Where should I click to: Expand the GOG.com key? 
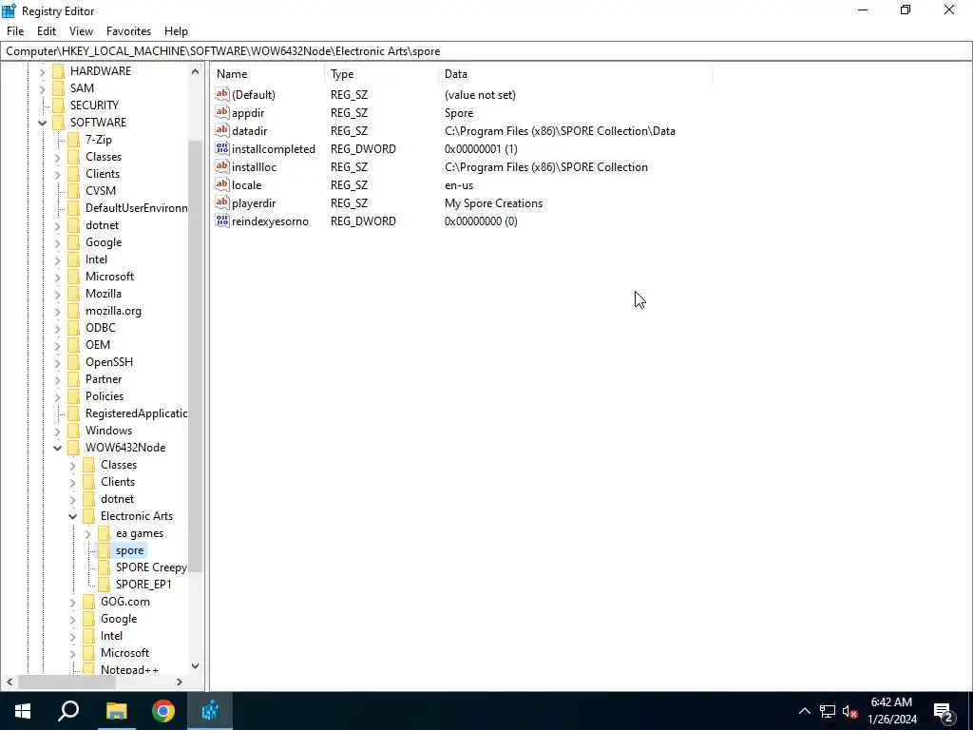72,602
